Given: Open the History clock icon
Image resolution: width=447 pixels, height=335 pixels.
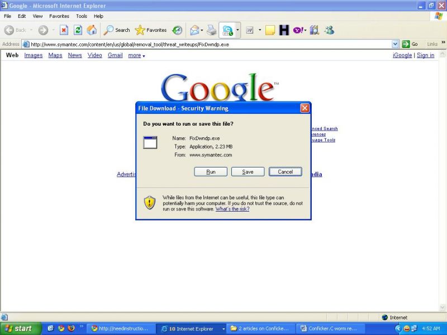Looking at the screenshot, I should 177,30.
